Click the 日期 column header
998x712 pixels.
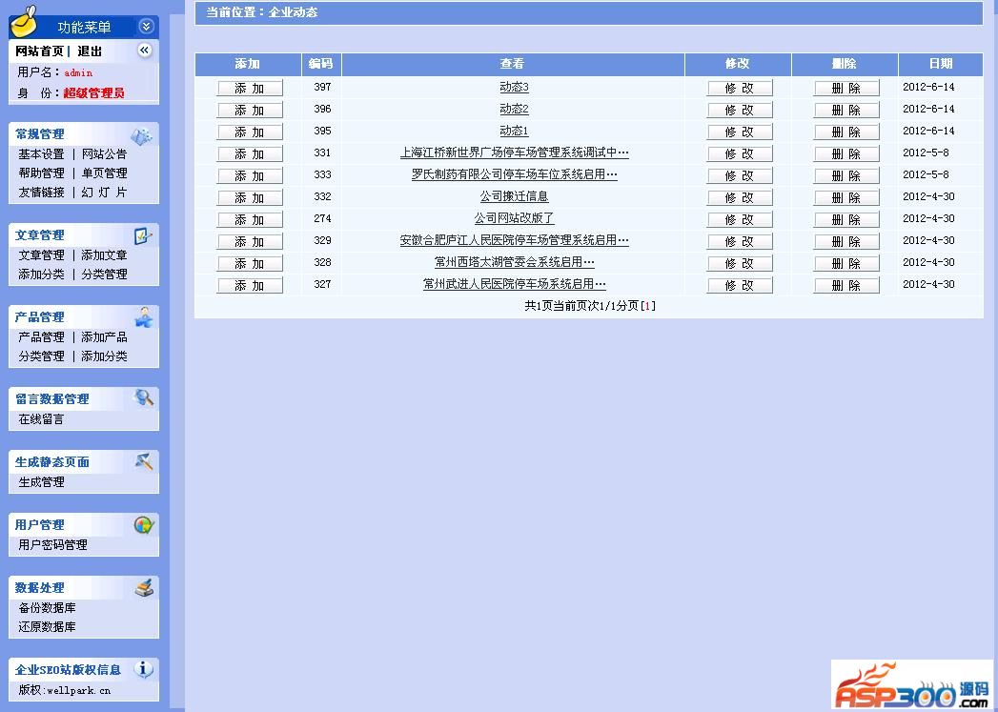click(941, 64)
